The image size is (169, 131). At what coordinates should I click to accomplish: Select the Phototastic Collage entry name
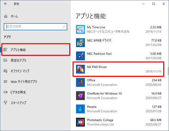[100, 120]
